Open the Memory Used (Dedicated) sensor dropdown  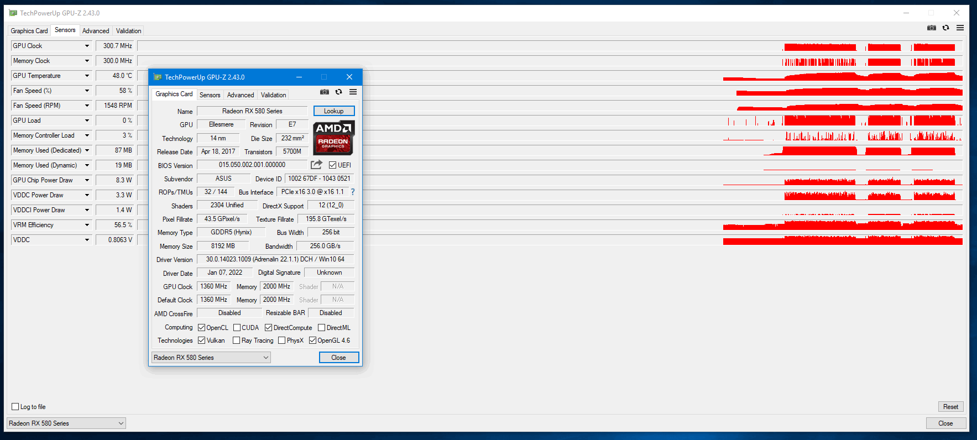coord(87,150)
